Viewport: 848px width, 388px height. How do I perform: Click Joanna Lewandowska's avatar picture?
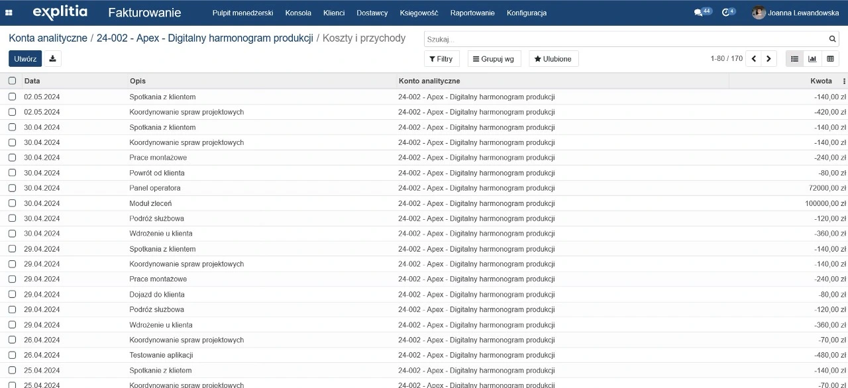[x=759, y=13]
